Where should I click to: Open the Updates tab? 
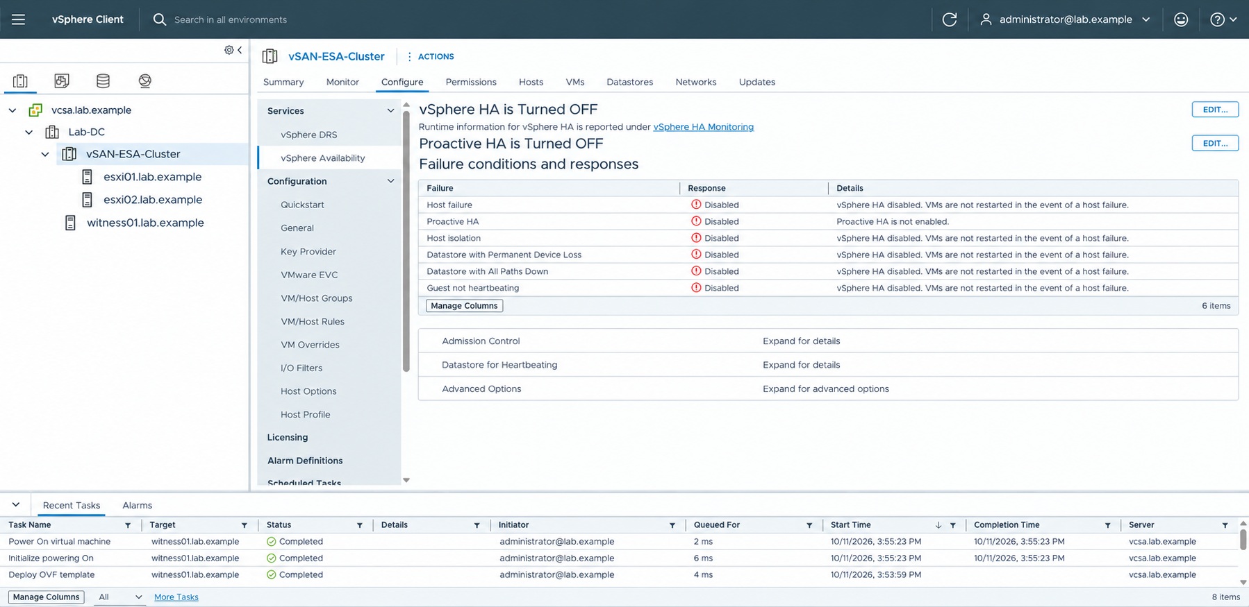pyautogui.click(x=756, y=82)
